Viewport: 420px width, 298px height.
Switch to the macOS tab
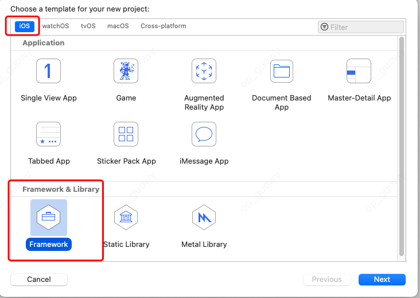click(118, 26)
